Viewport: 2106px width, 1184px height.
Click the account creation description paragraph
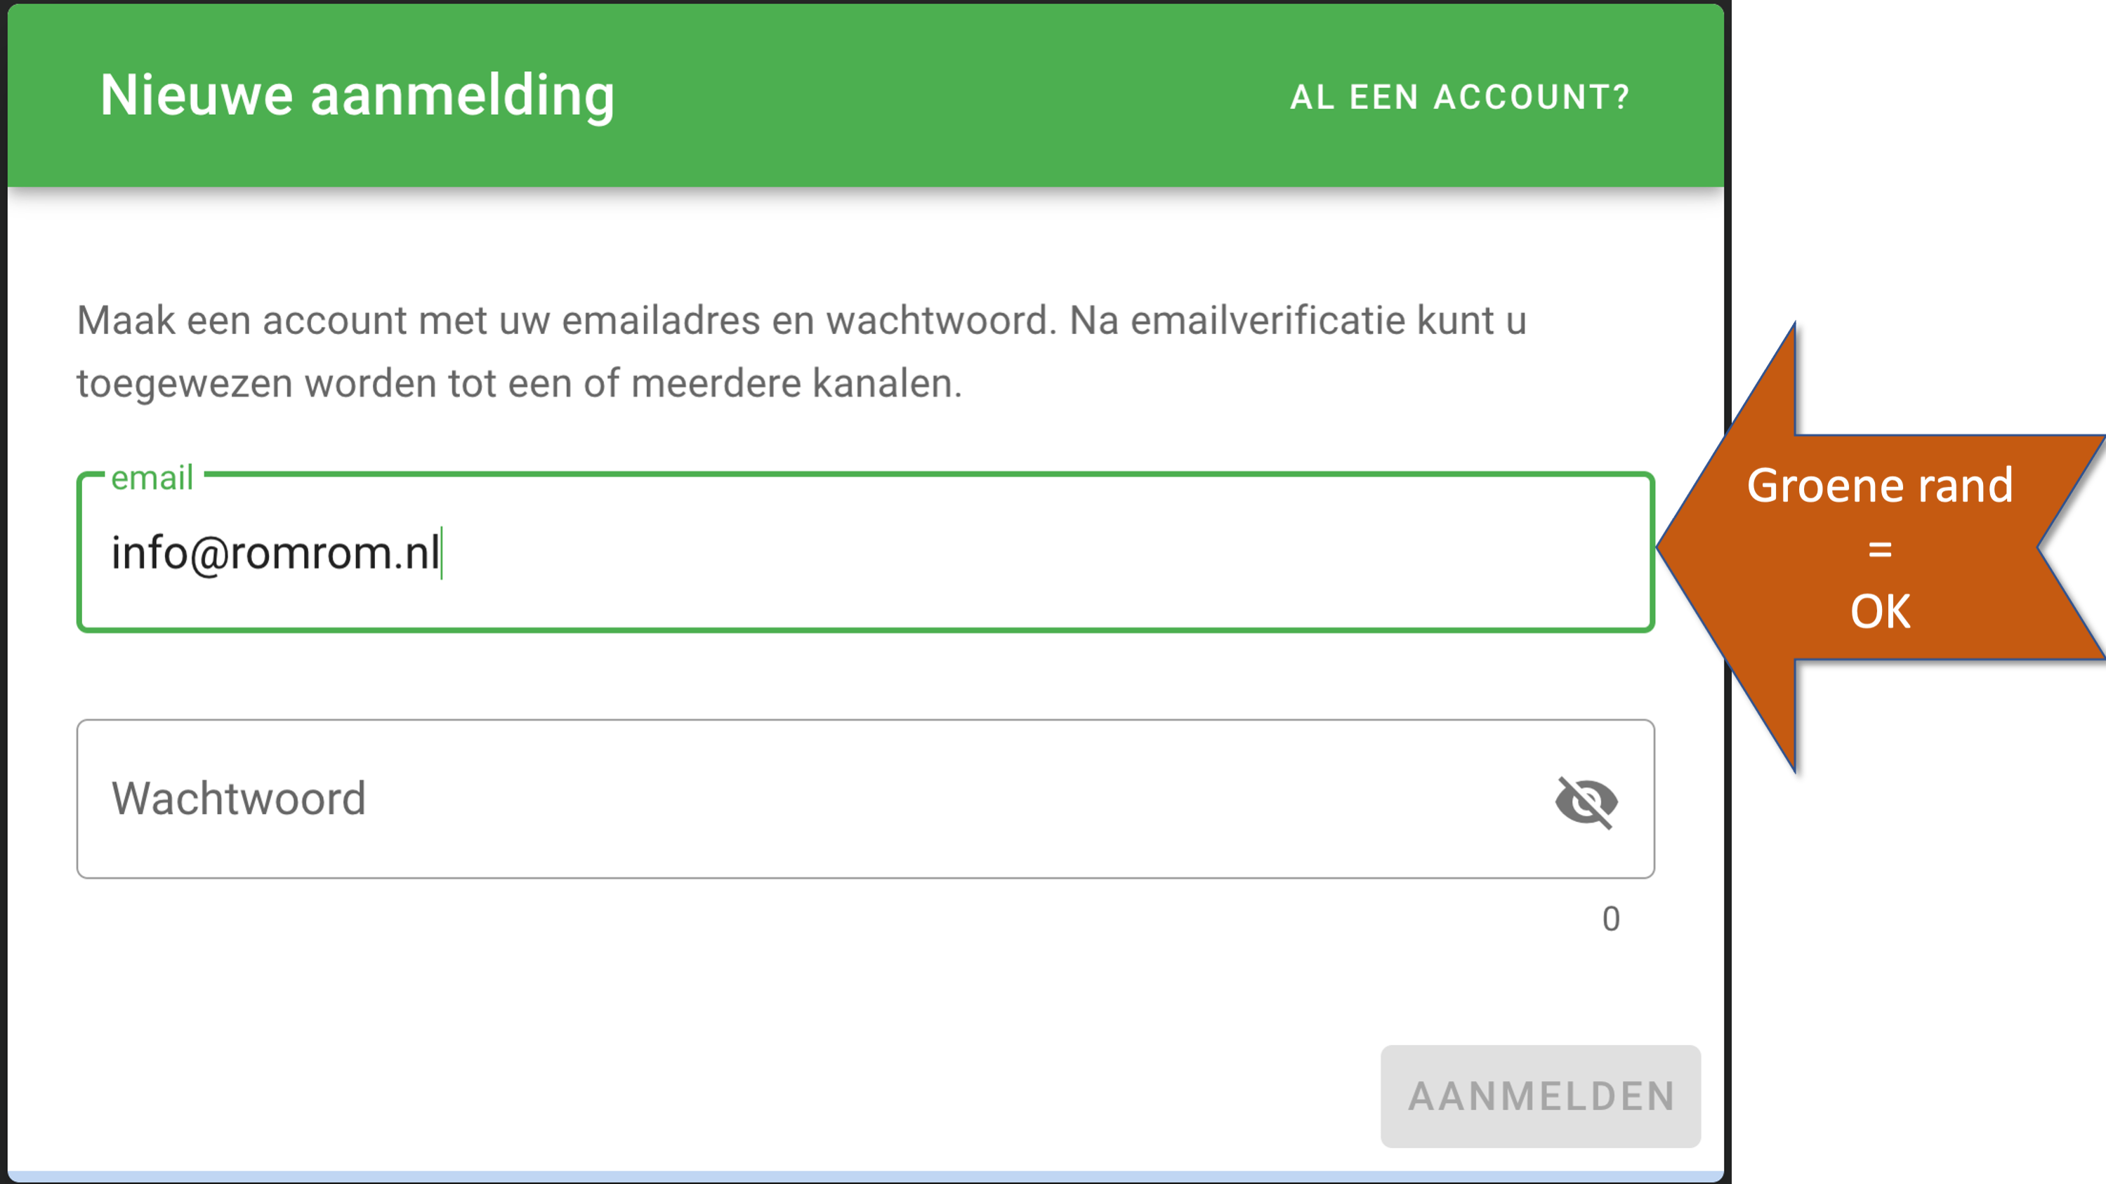pos(801,352)
